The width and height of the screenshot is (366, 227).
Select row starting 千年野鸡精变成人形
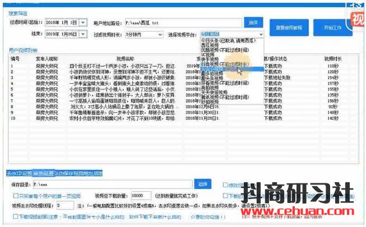point(183,78)
